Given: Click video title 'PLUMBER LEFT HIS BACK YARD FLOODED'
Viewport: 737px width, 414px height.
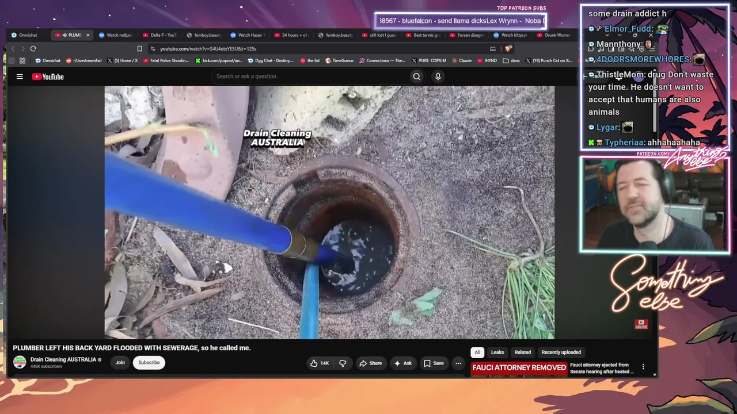Looking at the screenshot, I should pyautogui.click(x=132, y=348).
